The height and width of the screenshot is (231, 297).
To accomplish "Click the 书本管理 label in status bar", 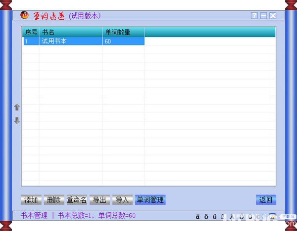I will pyautogui.click(x=34, y=215).
